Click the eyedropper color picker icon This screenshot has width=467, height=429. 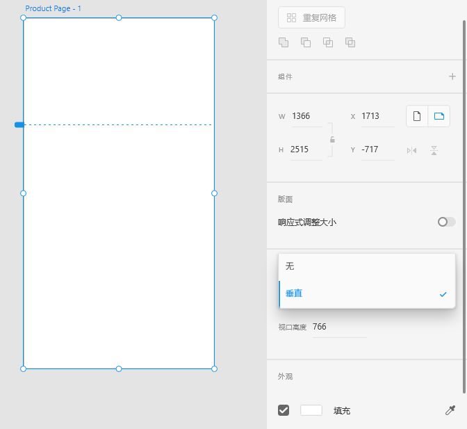coord(450,410)
